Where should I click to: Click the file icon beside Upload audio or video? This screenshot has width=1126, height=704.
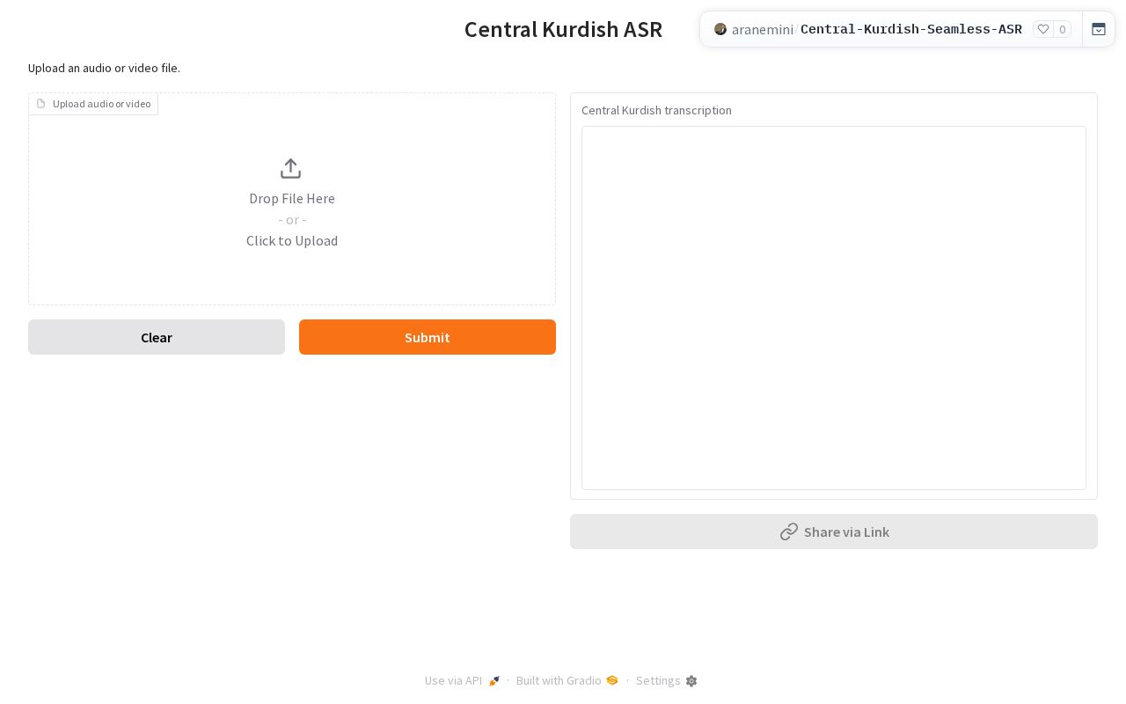pyautogui.click(x=40, y=104)
